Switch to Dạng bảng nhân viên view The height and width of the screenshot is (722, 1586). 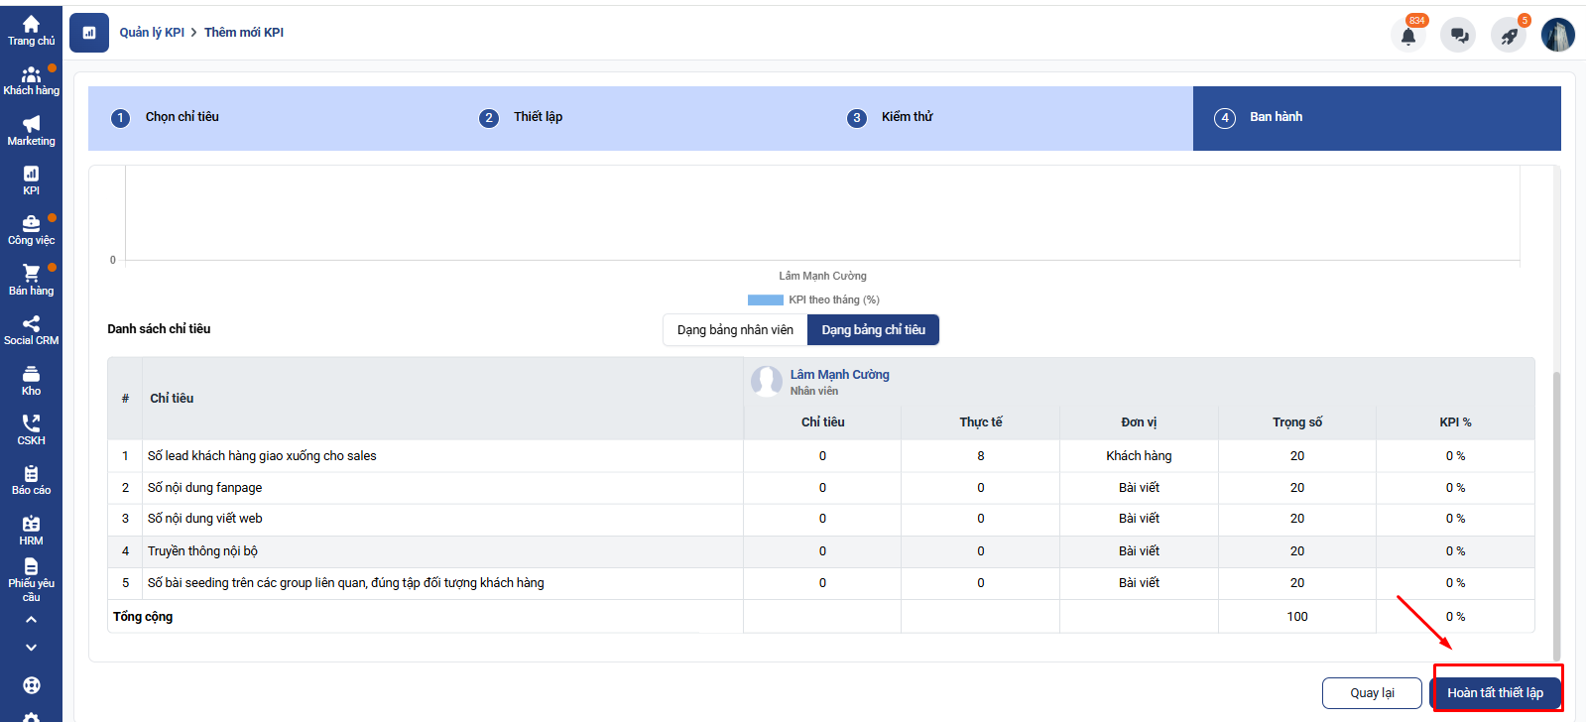[735, 330]
